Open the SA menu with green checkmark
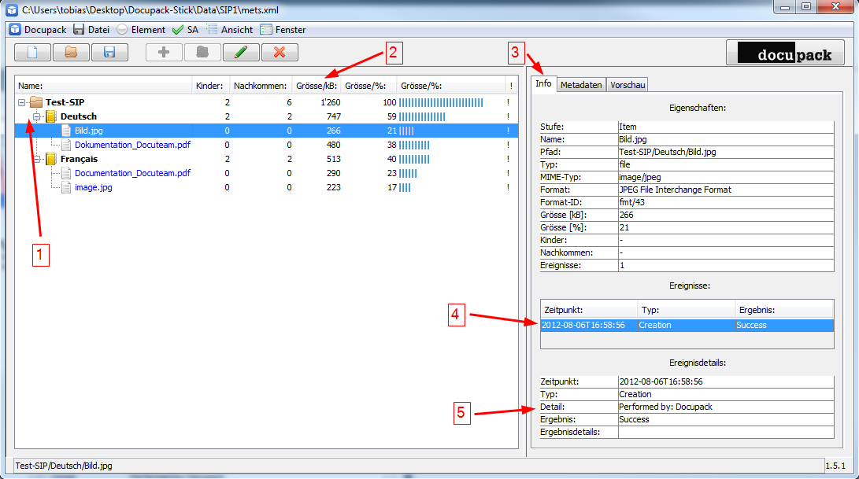The width and height of the screenshot is (859, 479). [185, 30]
